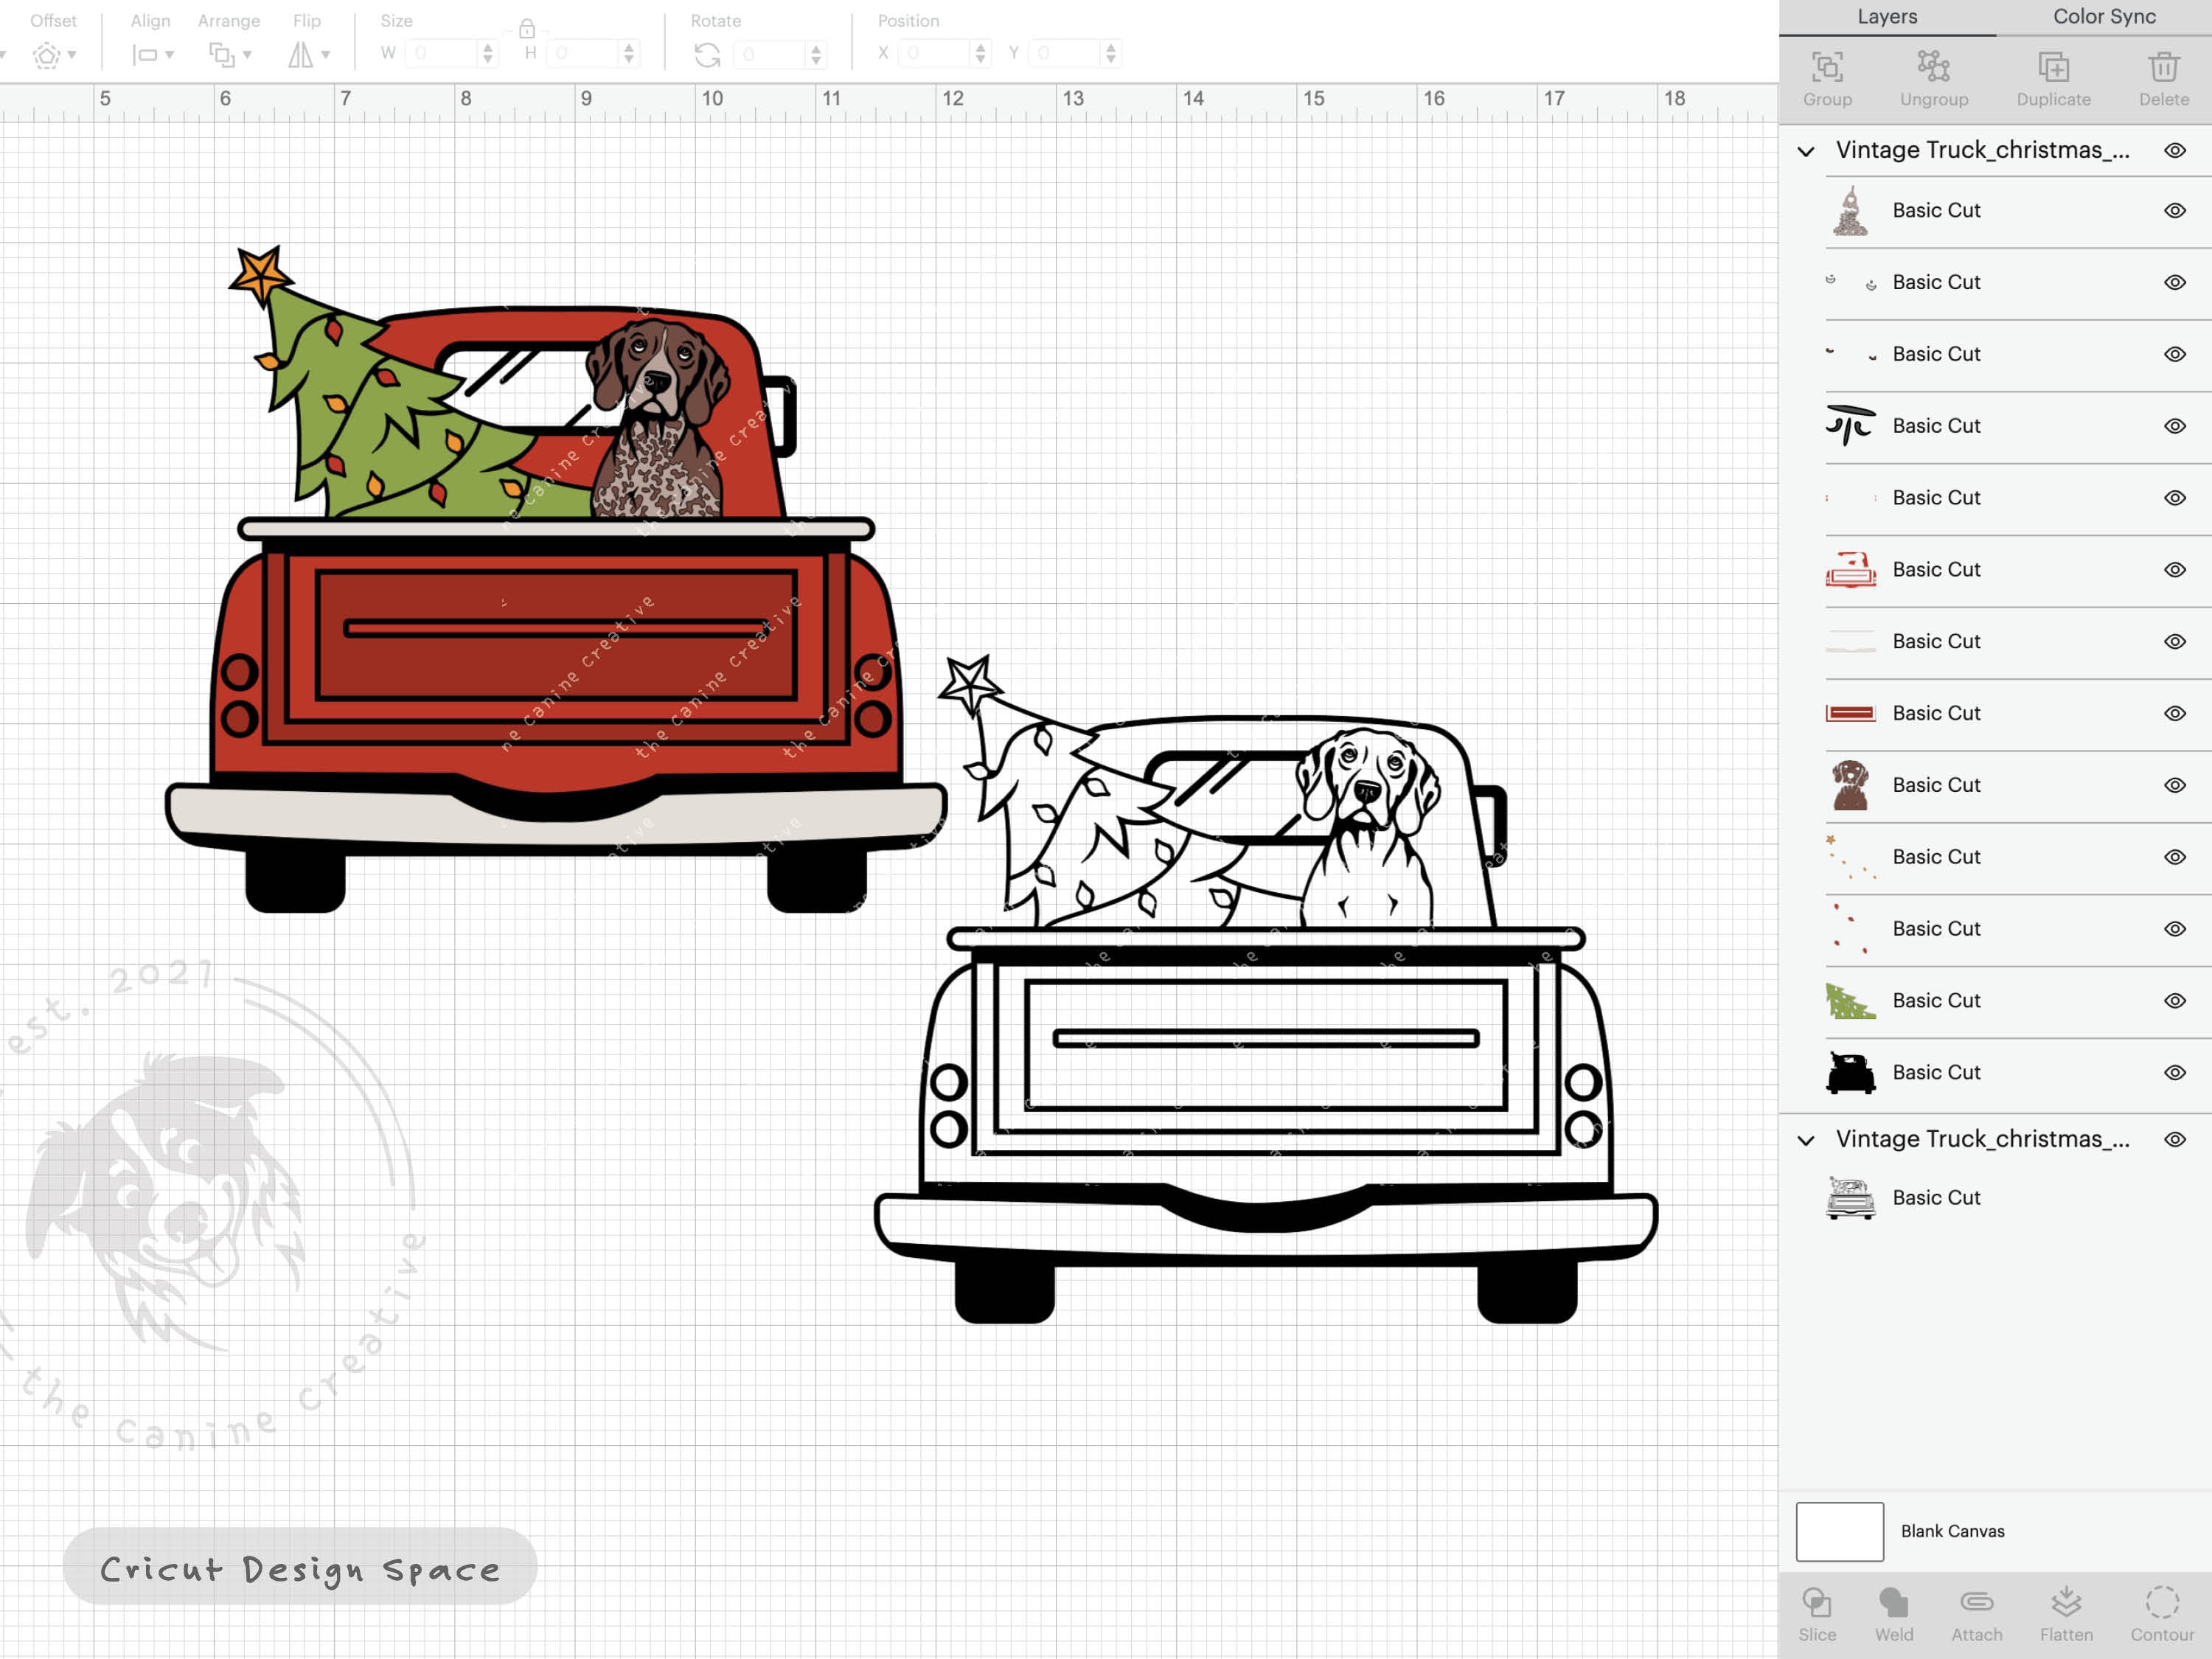Select the Slice tool
The height and width of the screenshot is (1659, 2212).
[1817, 1613]
